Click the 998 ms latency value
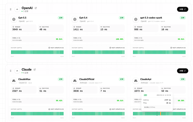Screen dimensions: 193x122 coord(138,29)
